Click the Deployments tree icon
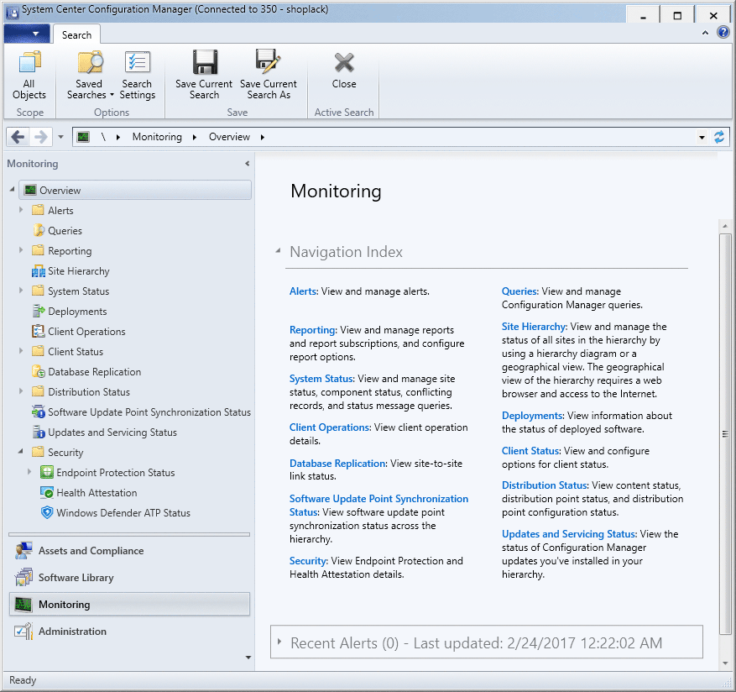Image resolution: width=736 pixels, height=692 pixels. pyautogui.click(x=38, y=311)
